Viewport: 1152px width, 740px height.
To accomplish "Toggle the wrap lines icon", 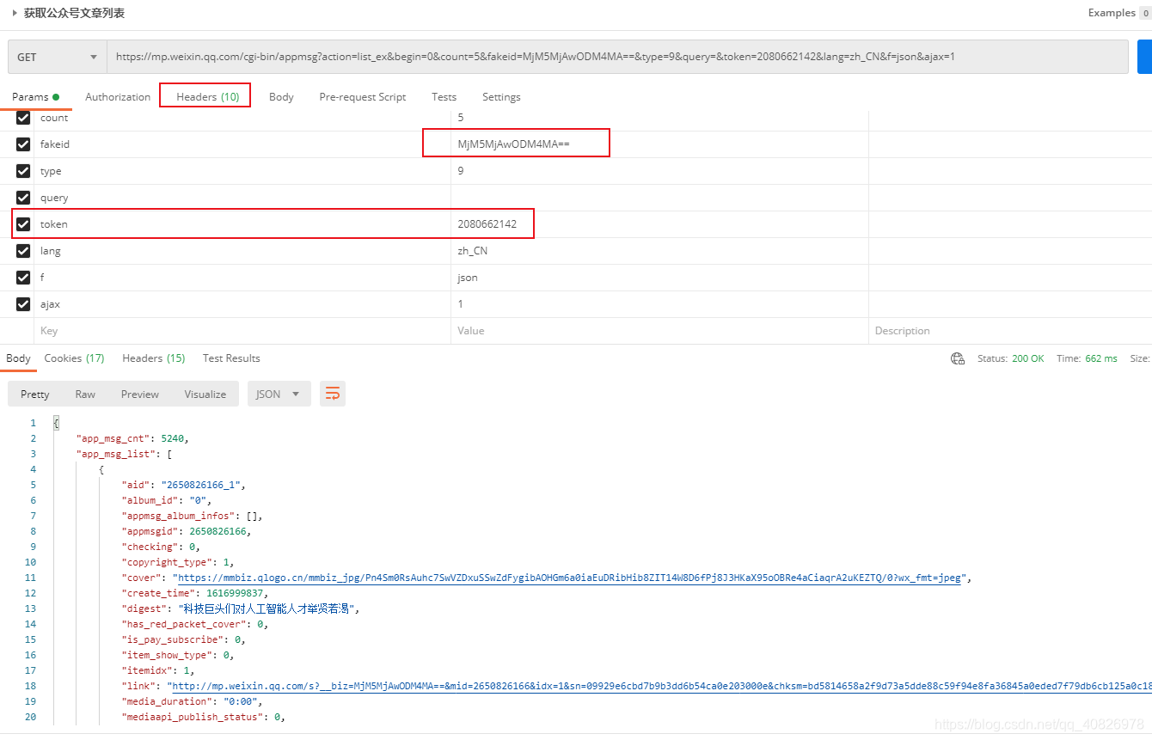I will click(x=333, y=394).
